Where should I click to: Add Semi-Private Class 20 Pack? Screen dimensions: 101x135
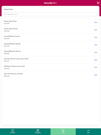pyautogui.click(x=95, y=75)
